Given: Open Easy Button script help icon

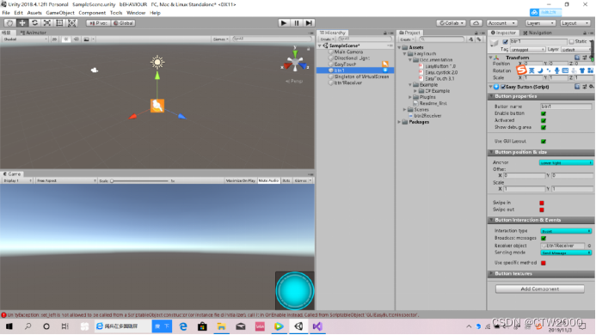Looking at the screenshot, I should click(x=577, y=87).
